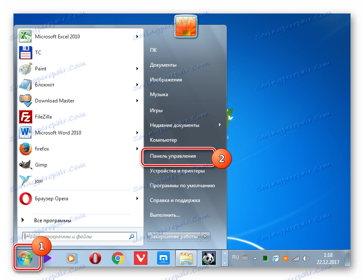364x280 pixels.
Task: Open Изображения folder
Action: 166,80
